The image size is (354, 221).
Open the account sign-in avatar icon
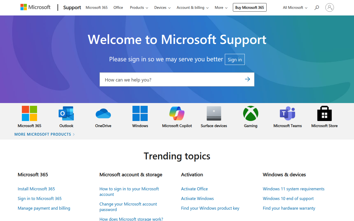point(329,7)
